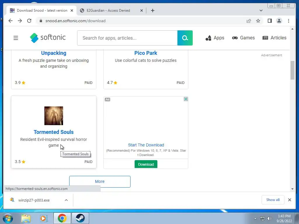This screenshot has height=224, width=299.
Task: Close the ad with the X icon
Action: click(186, 99)
